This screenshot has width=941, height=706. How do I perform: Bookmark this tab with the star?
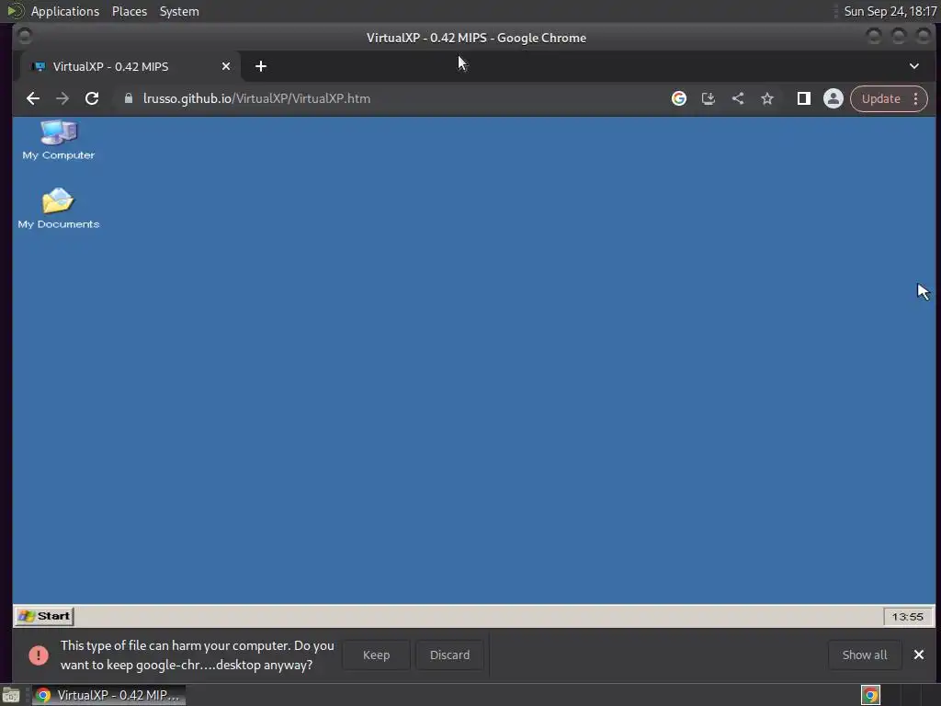click(767, 98)
